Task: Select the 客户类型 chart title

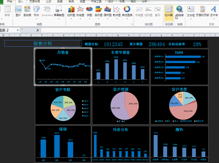Action: click(x=179, y=89)
